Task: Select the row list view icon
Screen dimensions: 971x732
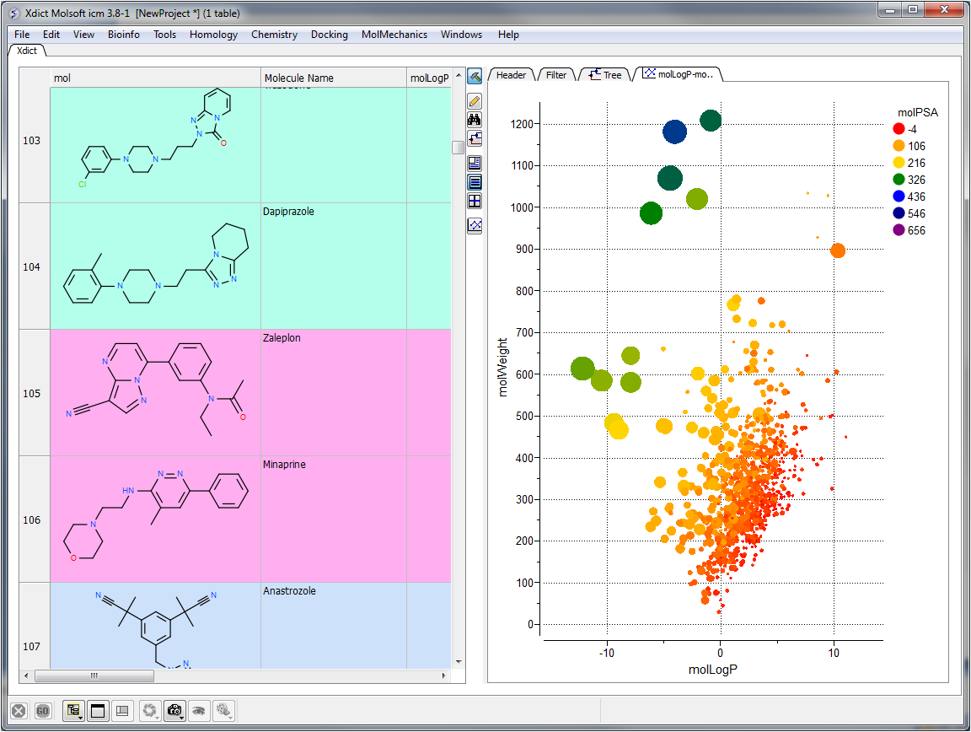Action: point(475,182)
